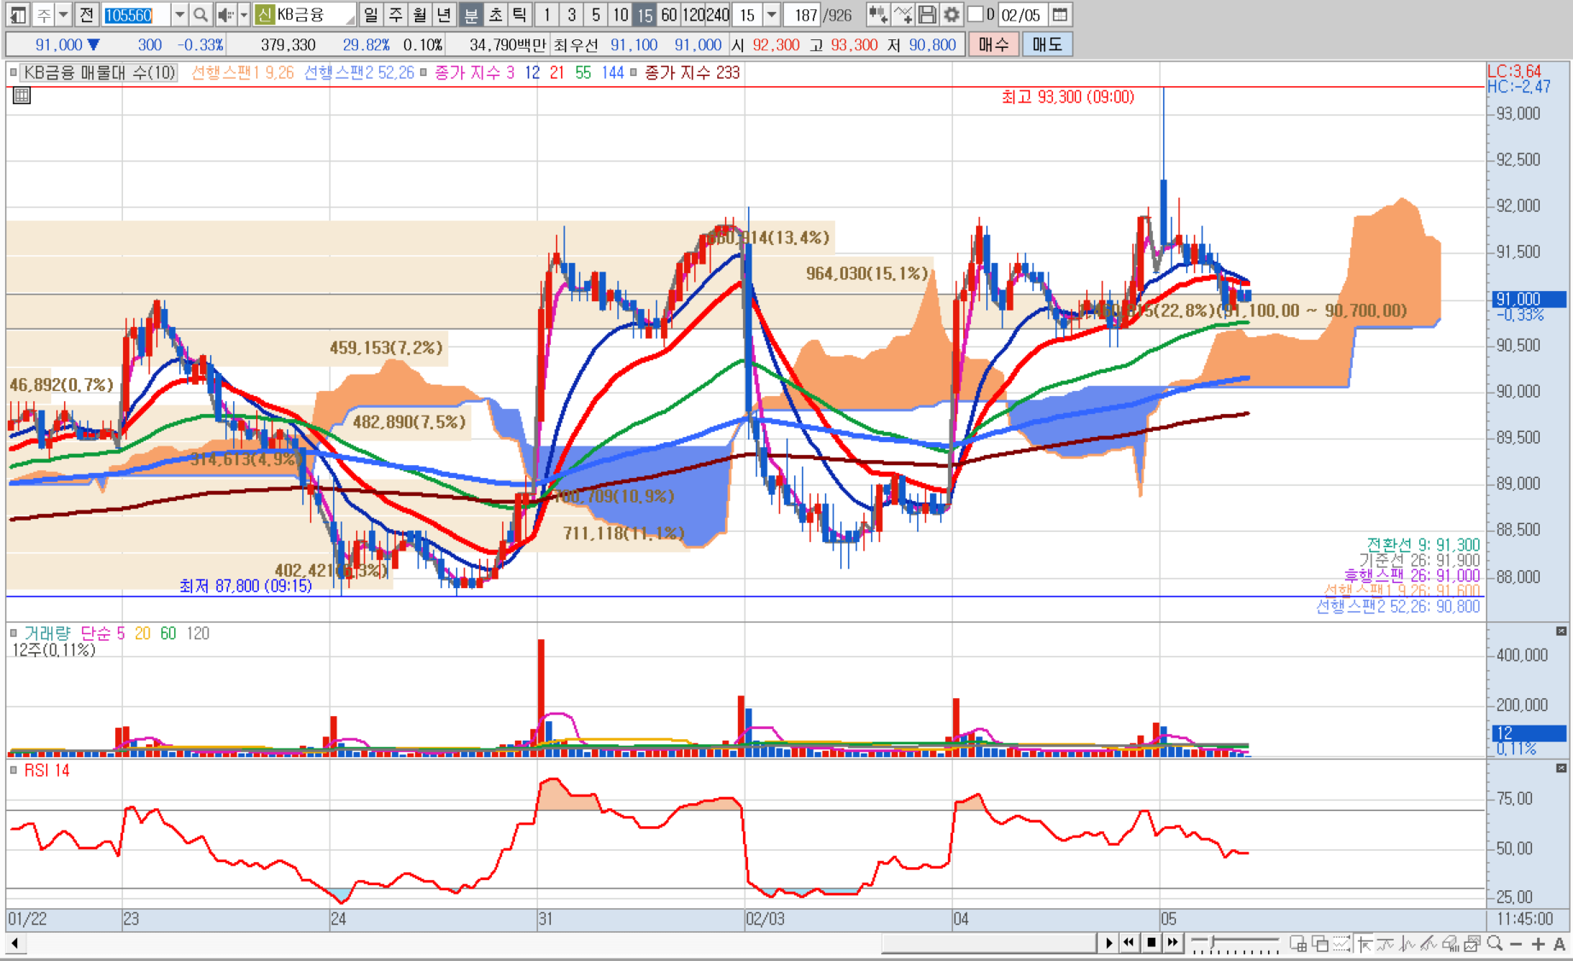Save chart with the floppy disk icon

click(927, 15)
